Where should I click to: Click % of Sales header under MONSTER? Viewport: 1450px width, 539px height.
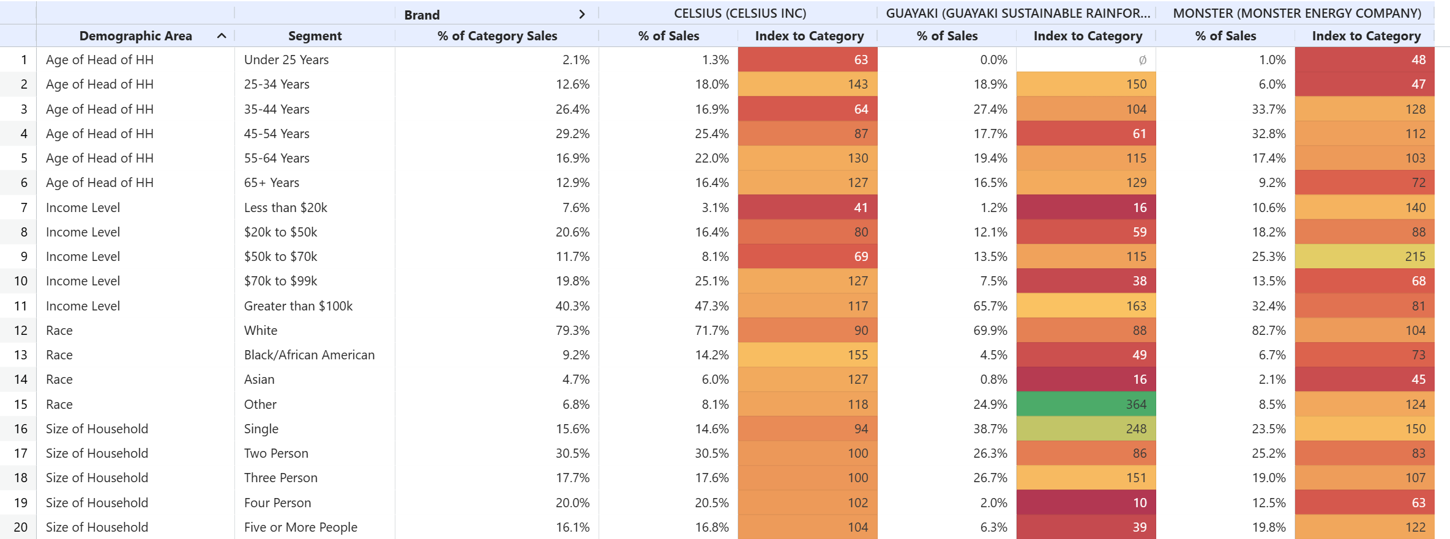1225,36
